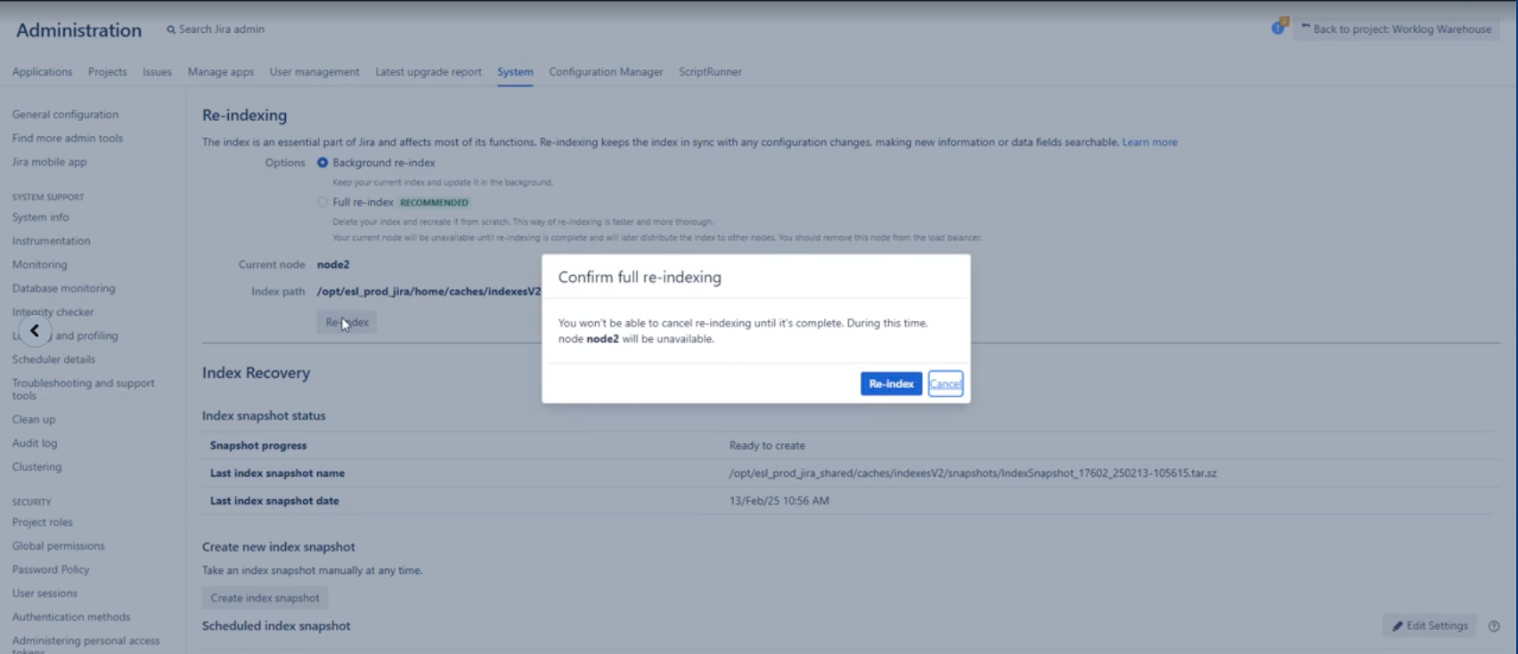The width and height of the screenshot is (1518, 654).
Task: Focus the Search Jira admin field
Action: pyautogui.click(x=222, y=29)
